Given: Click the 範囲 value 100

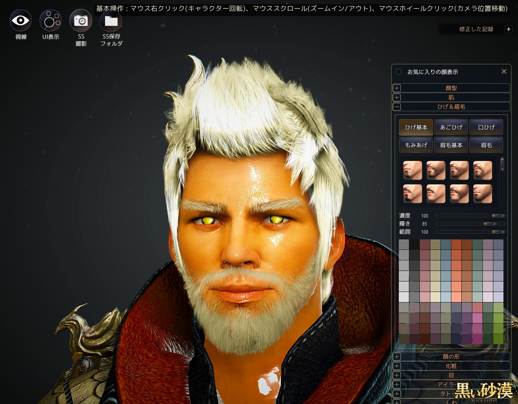Looking at the screenshot, I should [425, 232].
